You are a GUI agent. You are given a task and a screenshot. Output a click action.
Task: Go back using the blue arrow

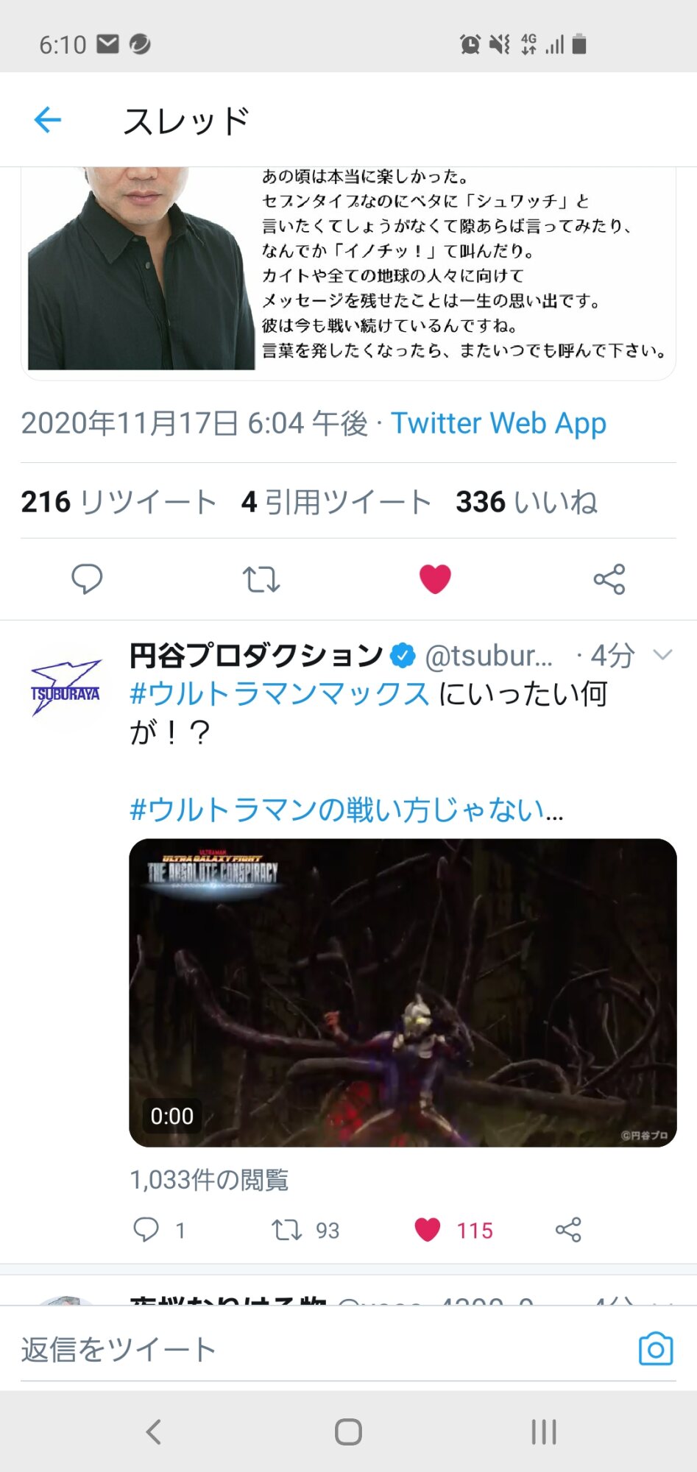coord(48,120)
